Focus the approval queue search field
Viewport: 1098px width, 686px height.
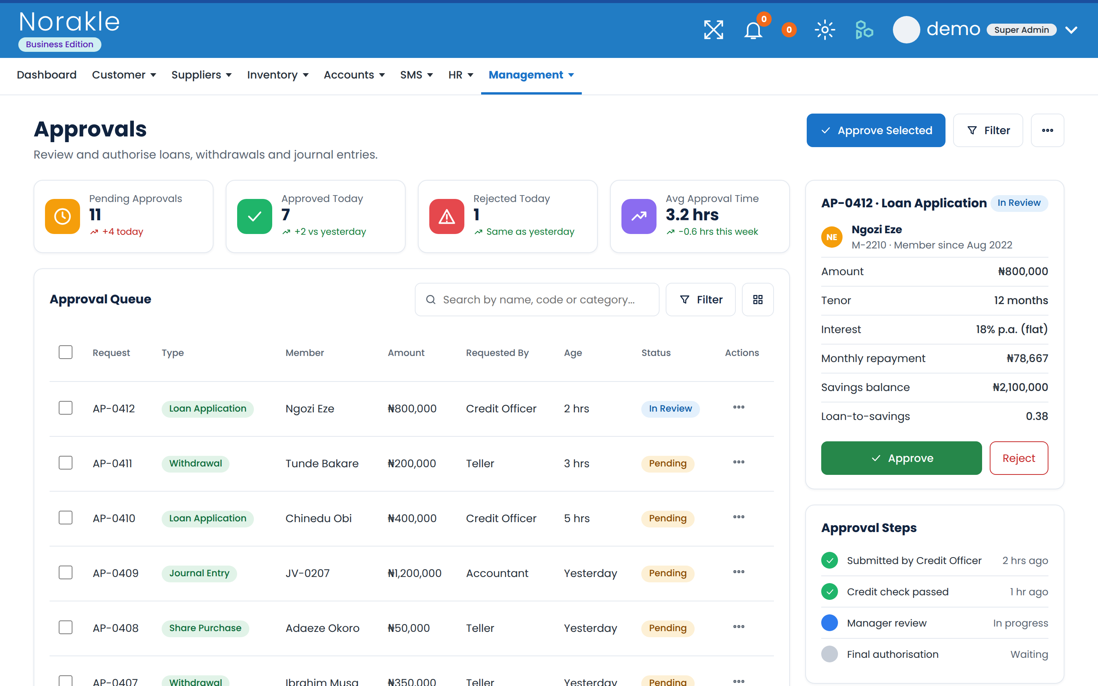click(x=537, y=300)
